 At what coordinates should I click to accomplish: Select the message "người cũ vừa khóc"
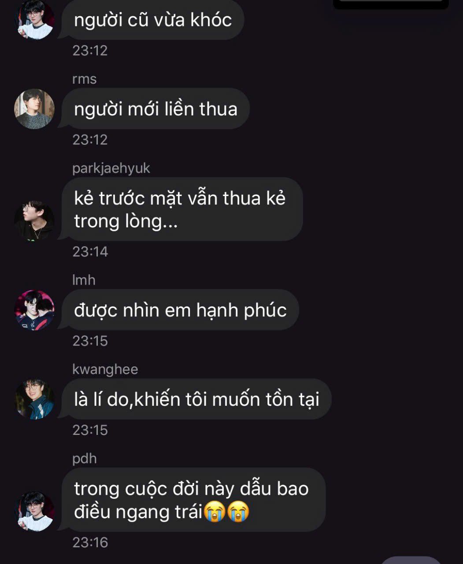click(152, 20)
